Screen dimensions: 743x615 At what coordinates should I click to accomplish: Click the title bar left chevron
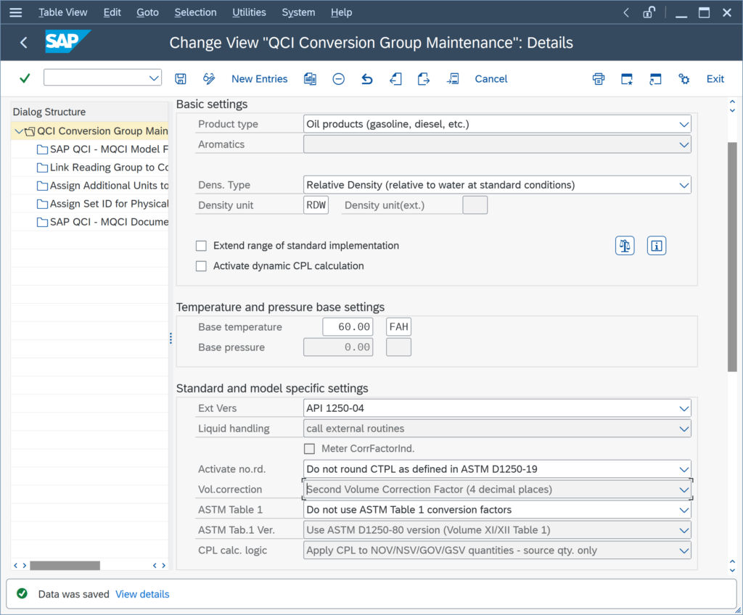(626, 12)
